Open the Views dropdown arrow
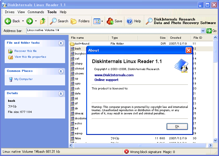The height and width of the screenshot is (156, 219). [x=102, y=21]
